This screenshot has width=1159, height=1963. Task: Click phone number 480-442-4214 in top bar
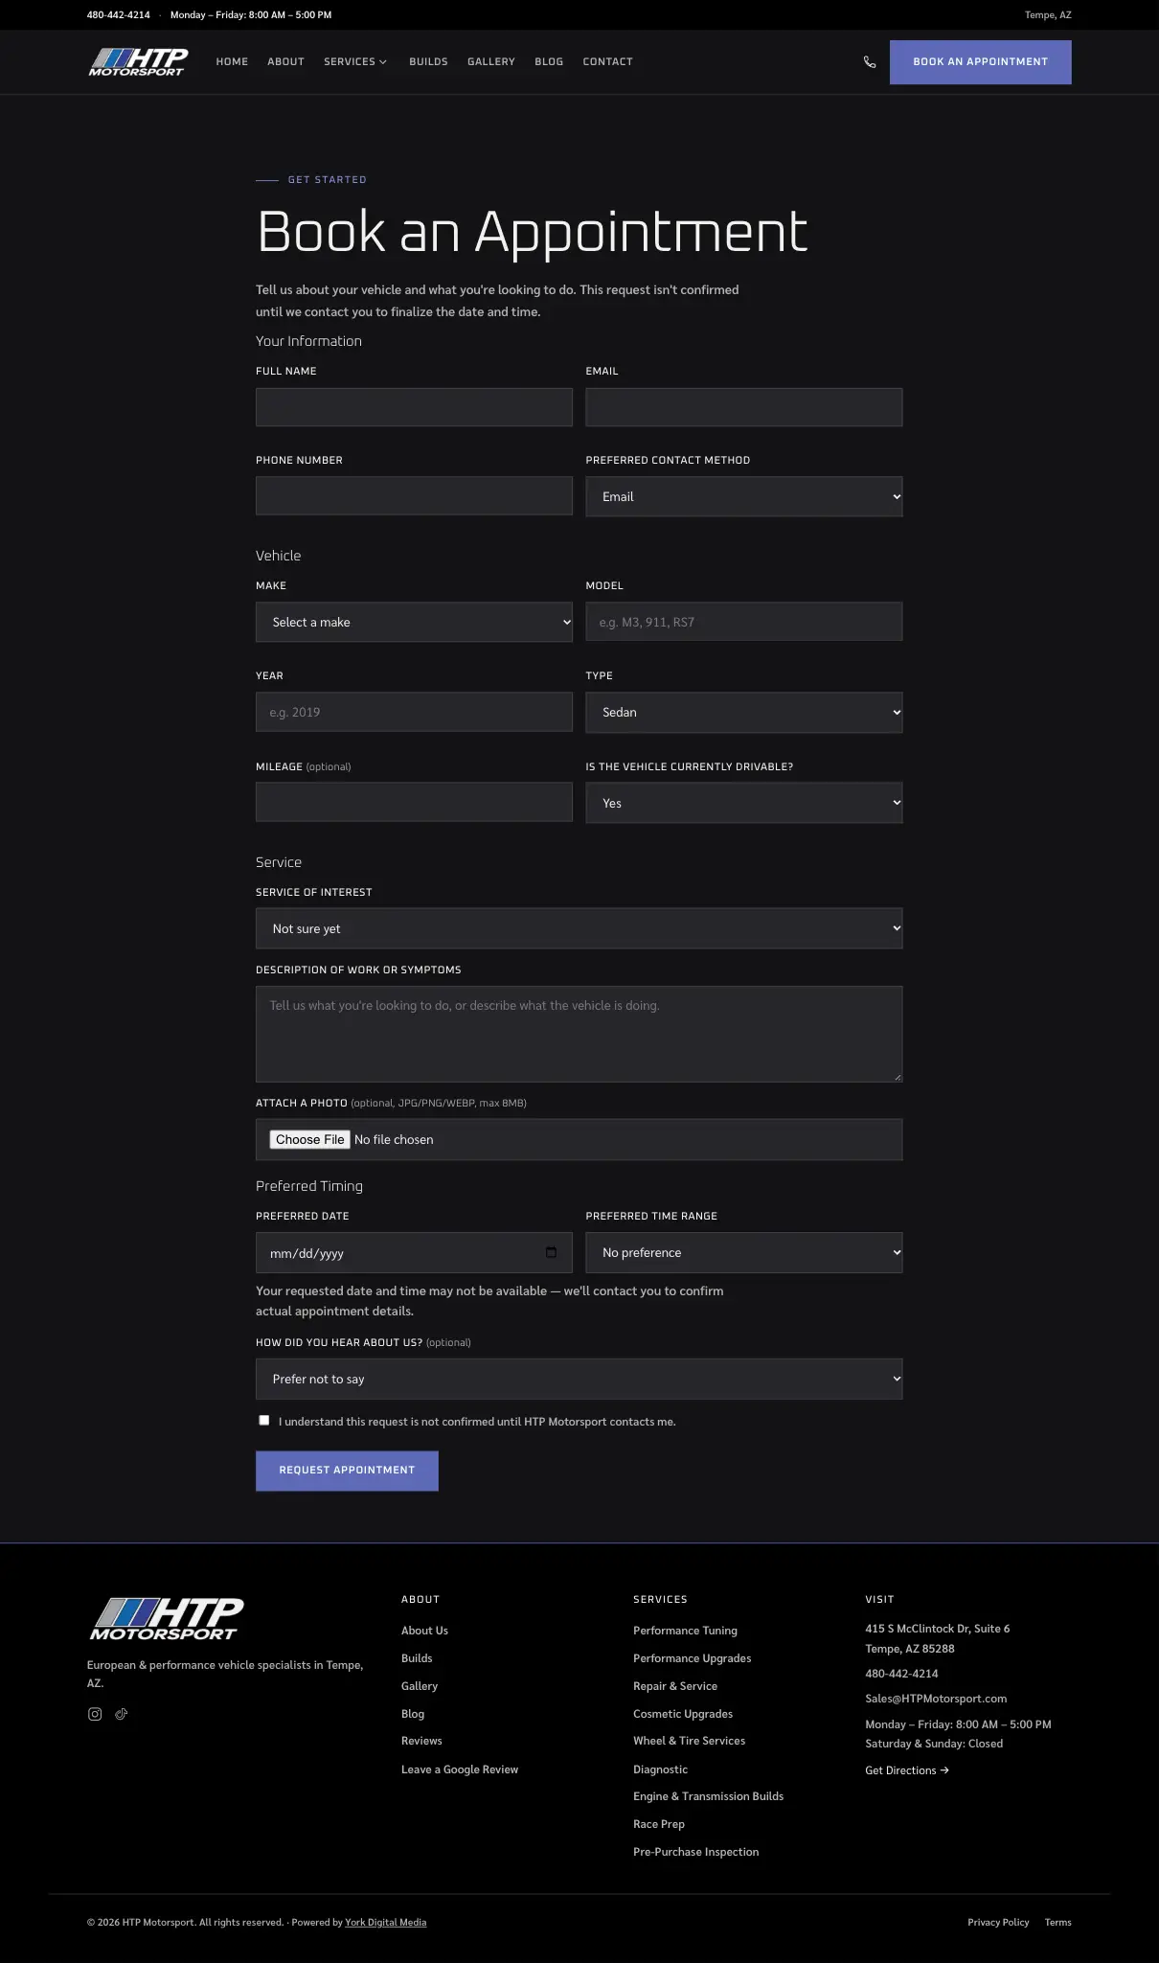tap(119, 15)
